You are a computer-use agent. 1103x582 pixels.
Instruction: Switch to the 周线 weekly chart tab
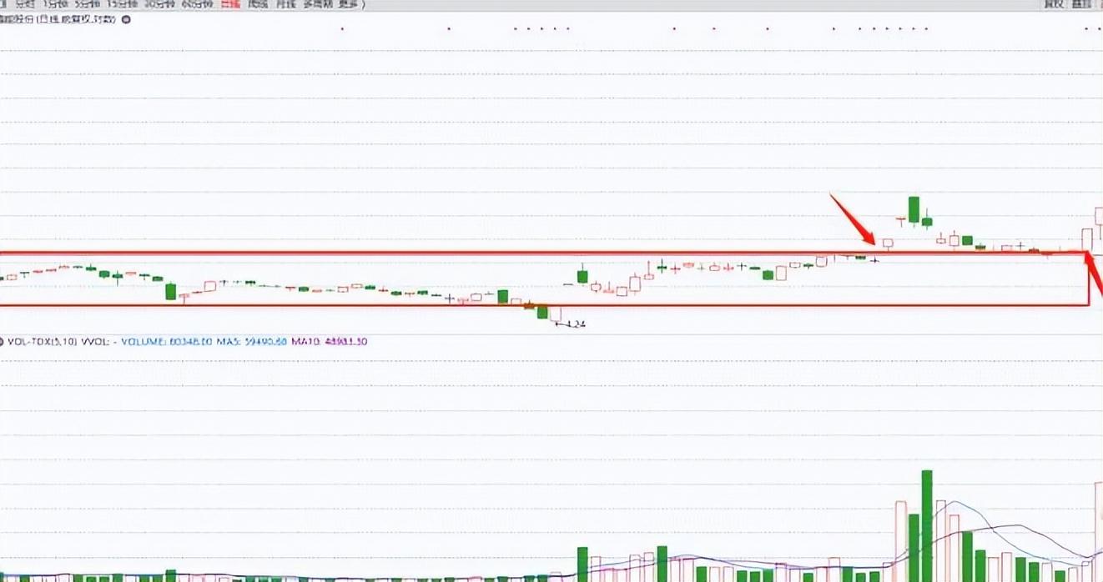tap(259, 4)
